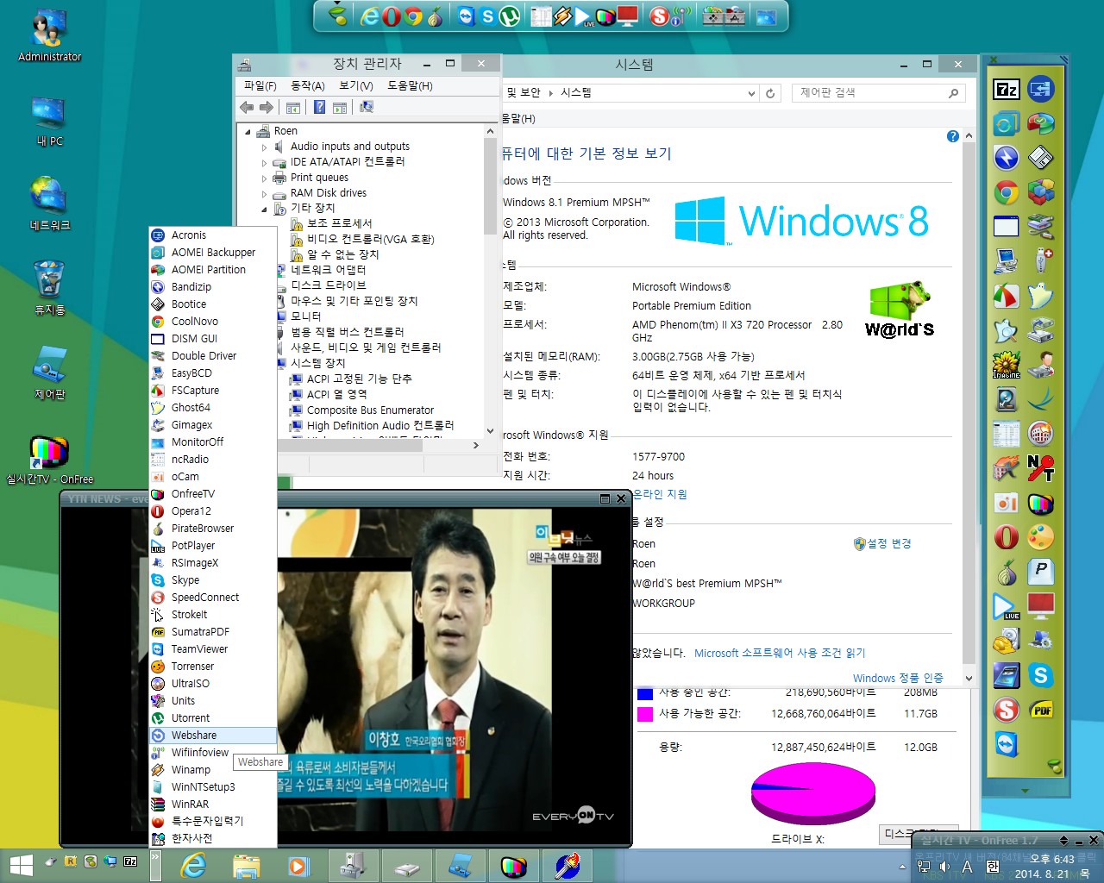This screenshot has width=1104, height=883.
Task: Open PotPlayer LIVE icon in right dock
Action: [x=1007, y=606]
